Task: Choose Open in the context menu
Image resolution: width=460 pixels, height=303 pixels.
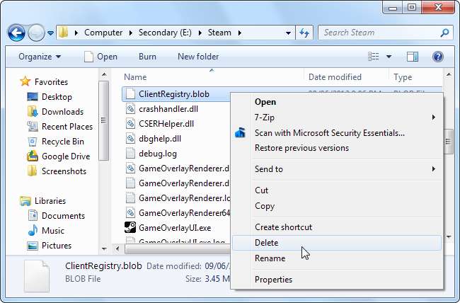Action: pos(337,102)
